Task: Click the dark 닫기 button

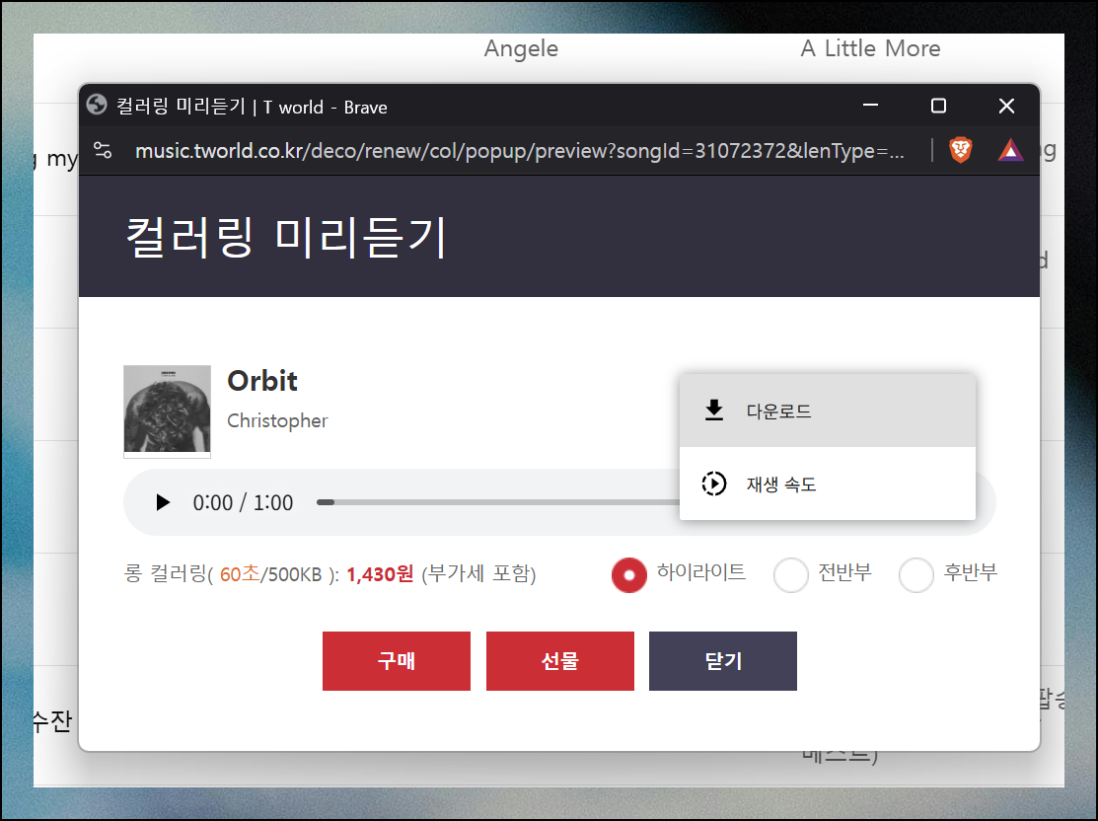Action: click(723, 660)
